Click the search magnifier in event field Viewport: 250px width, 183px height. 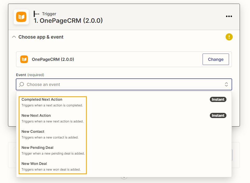tap(22, 84)
